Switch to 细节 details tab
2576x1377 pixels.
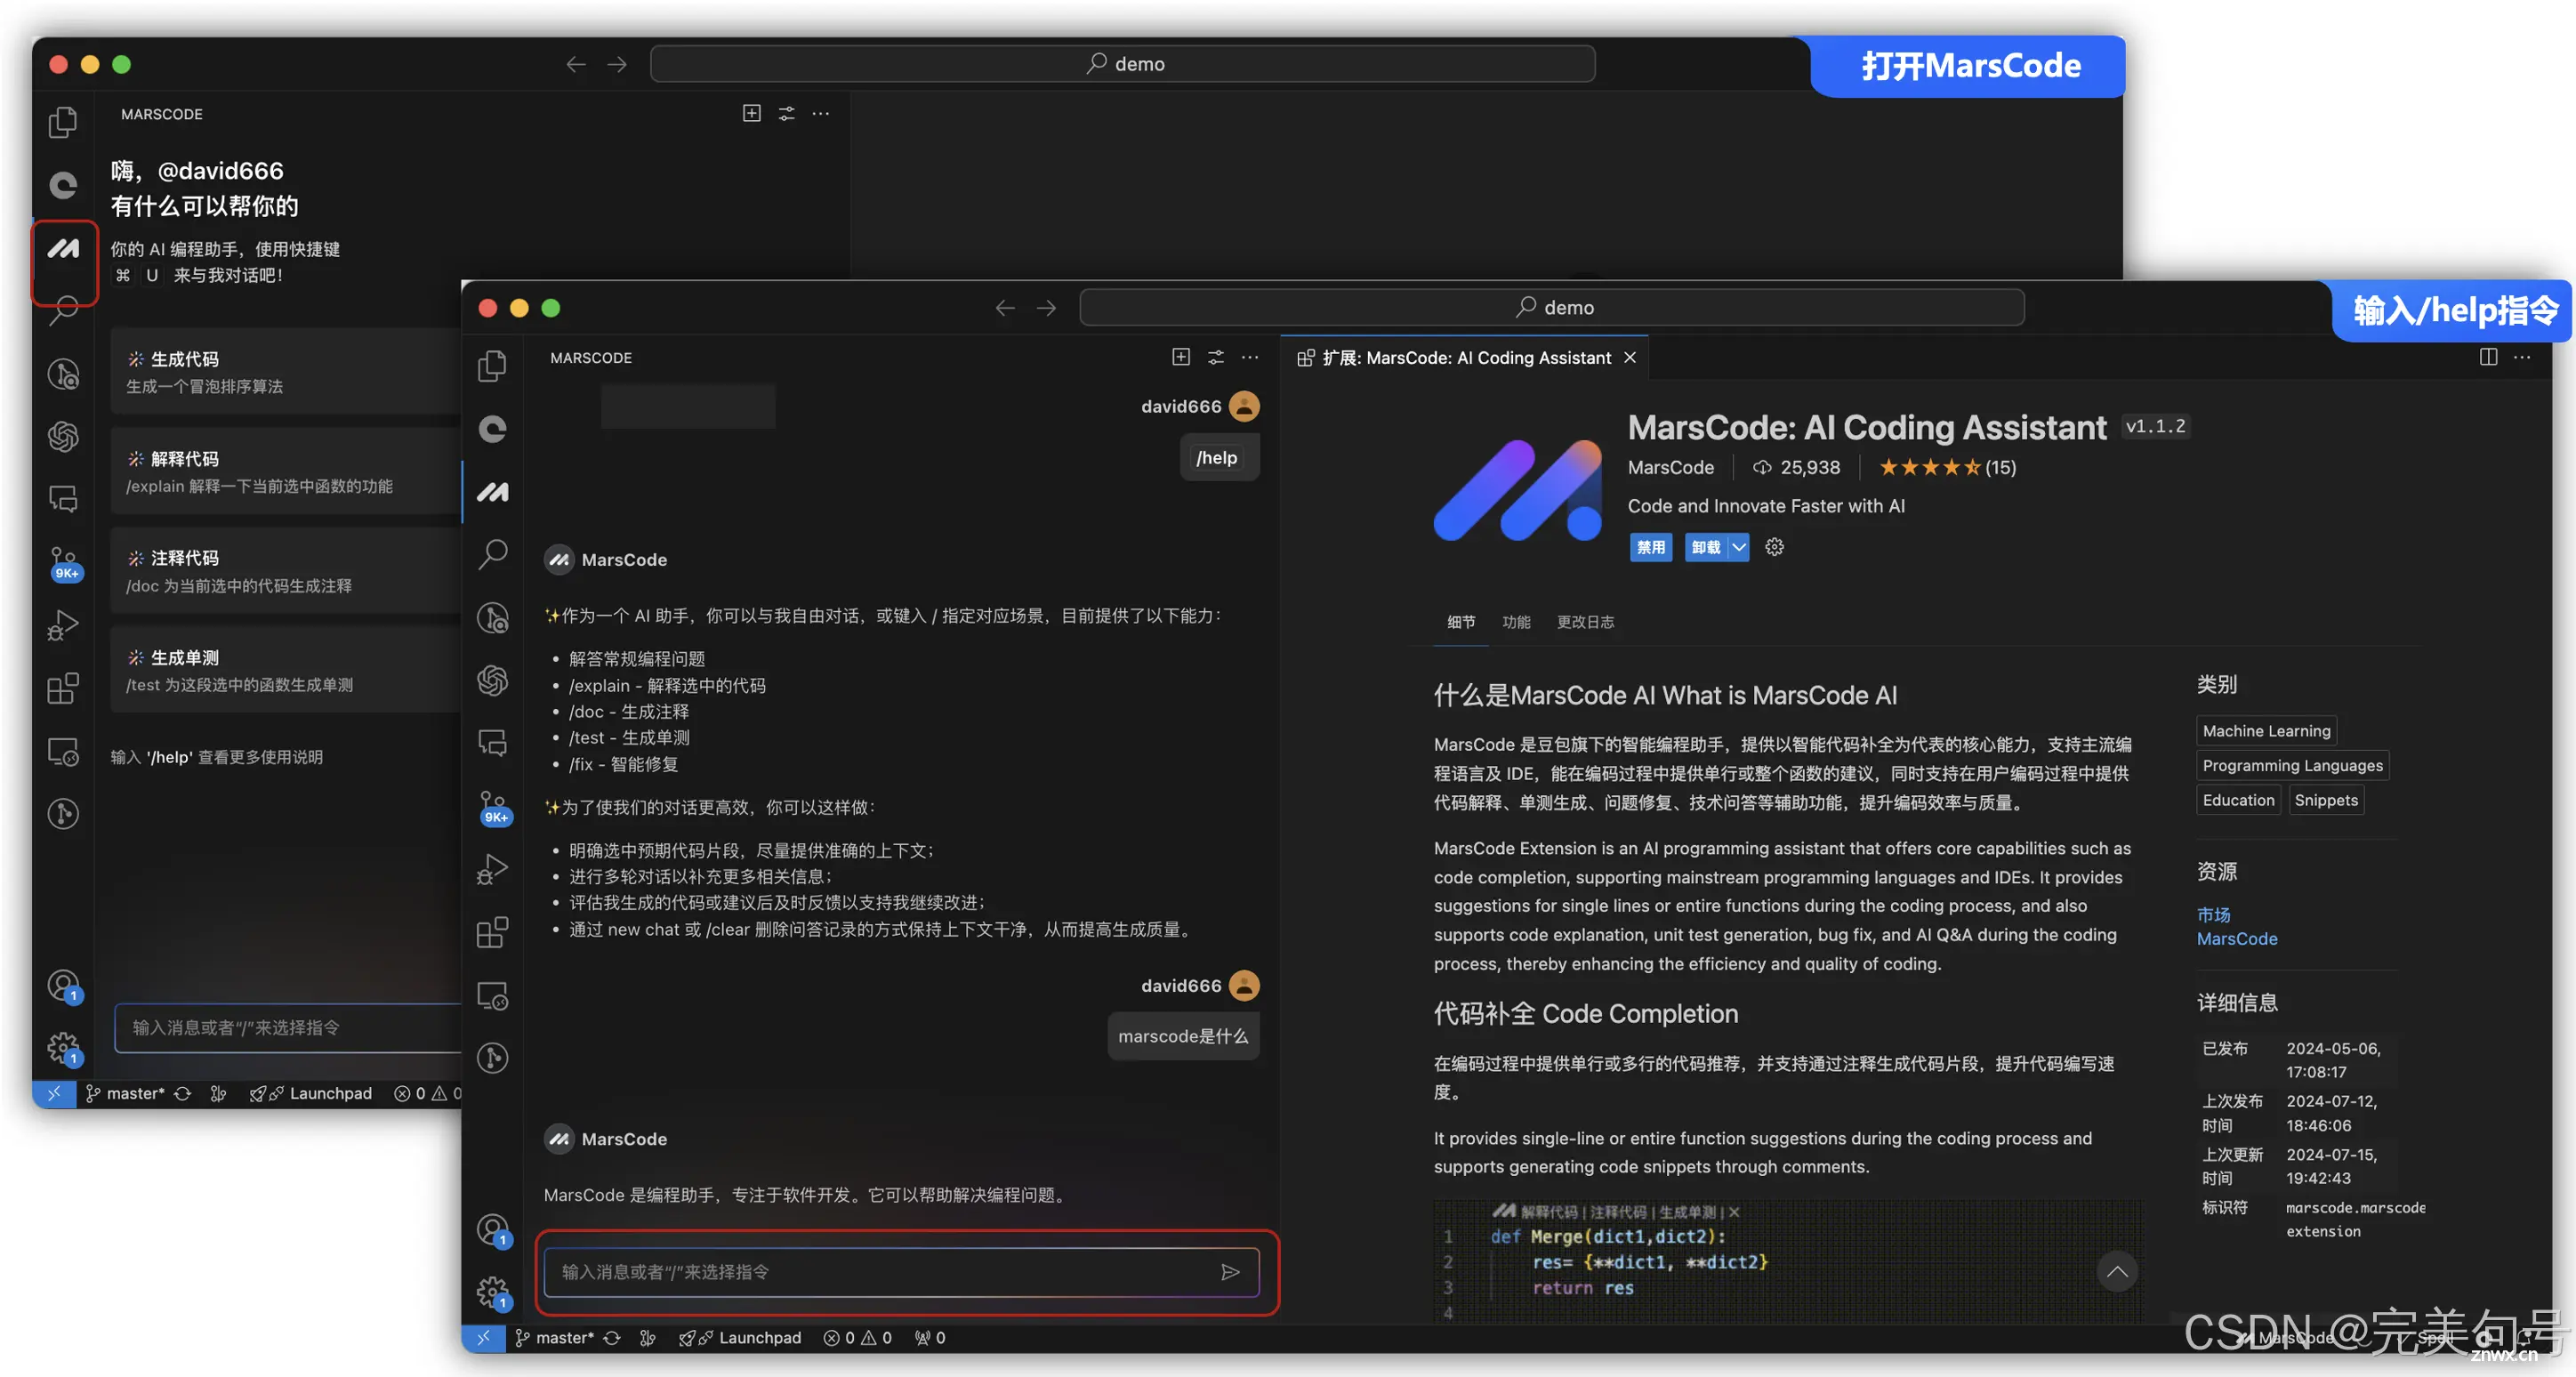click(1461, 622)
